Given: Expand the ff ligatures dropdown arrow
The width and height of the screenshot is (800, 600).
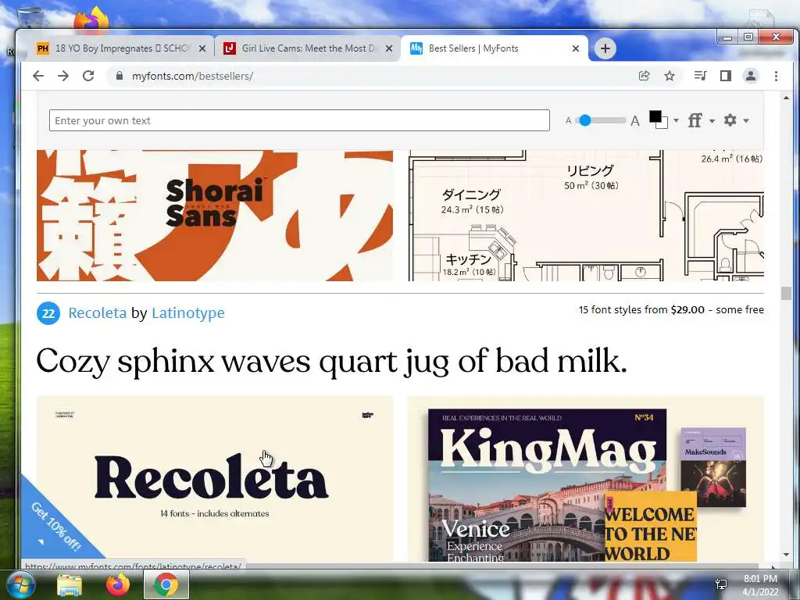Looking at the screenshot, I should [712, 121].
